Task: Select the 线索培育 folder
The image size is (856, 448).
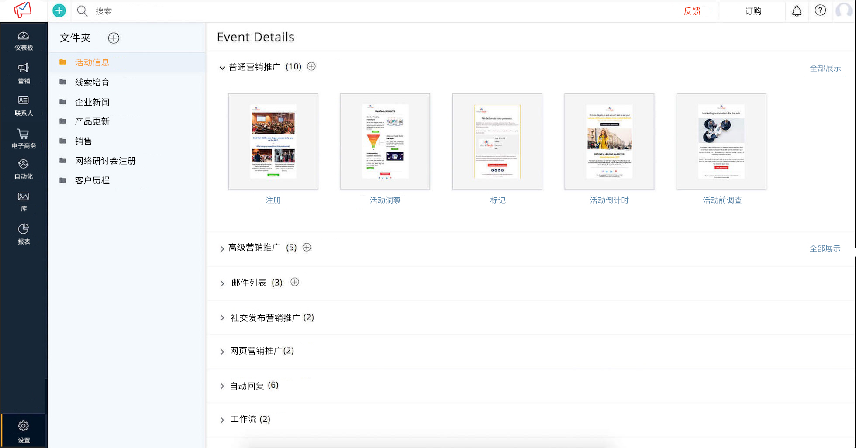Action: pos(92,82)
